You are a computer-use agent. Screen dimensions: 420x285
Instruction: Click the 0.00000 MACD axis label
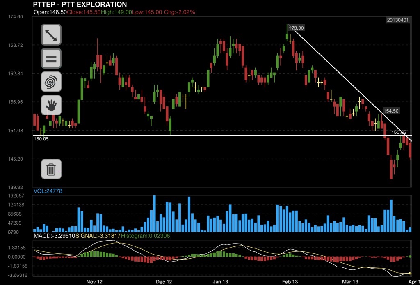[16, 257]
